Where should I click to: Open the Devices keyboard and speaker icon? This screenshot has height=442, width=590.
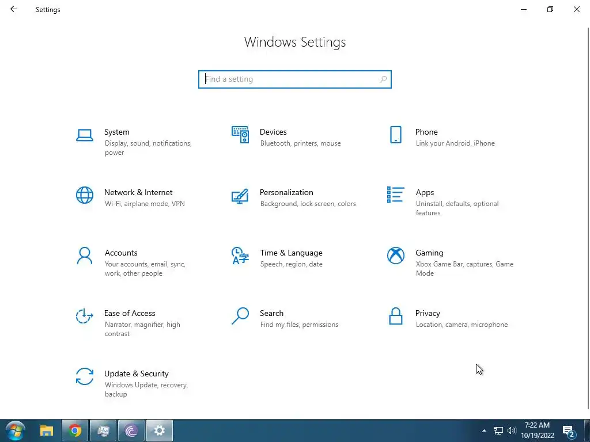click(240, 135)
